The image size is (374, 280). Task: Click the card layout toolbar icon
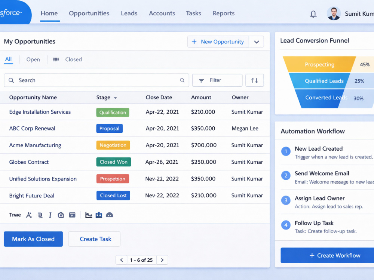click(x=72, y=215)
